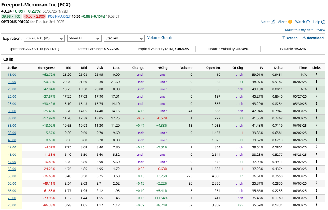Viewport: 328px width, 210px height.
Task: Click the screen link text
Action: (x=292, y=38)
